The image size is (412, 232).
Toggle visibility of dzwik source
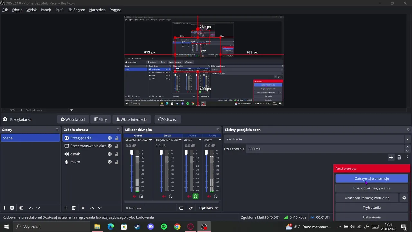click(x=110, y=154)
